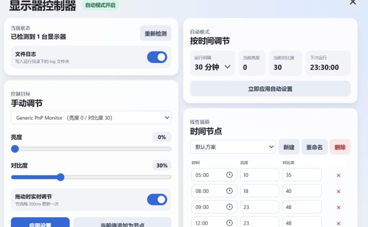This screenshot has height=227, width=368.
Task: Close the 显示器控制器 window
Action: [x=353, y=2]
